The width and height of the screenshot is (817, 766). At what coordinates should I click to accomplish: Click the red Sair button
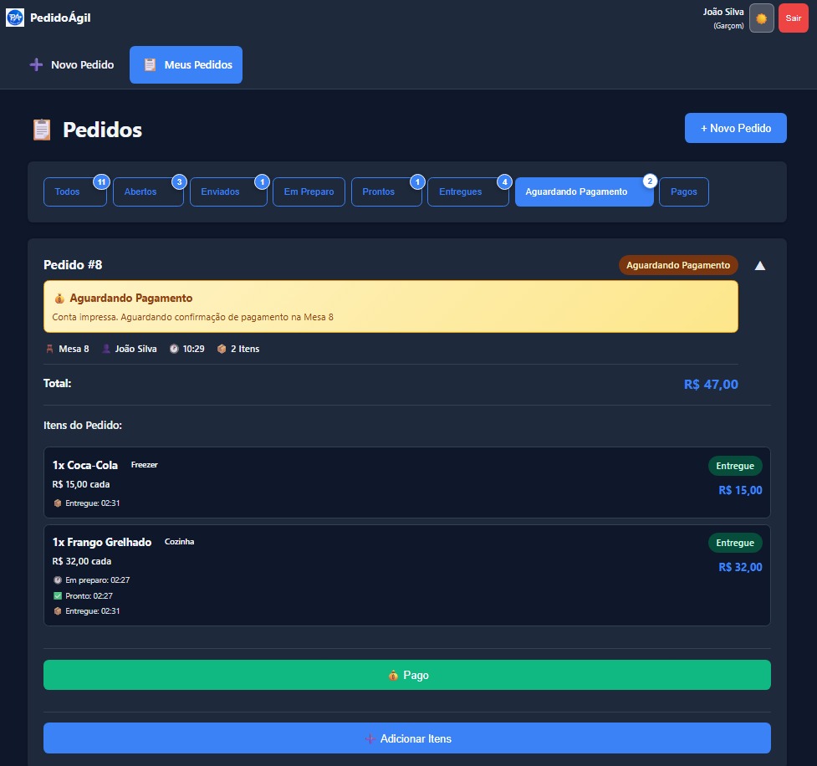coord(793,18)
